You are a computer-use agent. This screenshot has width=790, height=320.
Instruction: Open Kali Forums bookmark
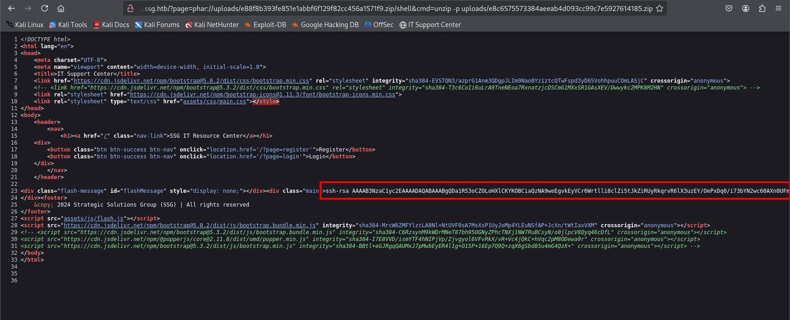click(x=157, y=25)
